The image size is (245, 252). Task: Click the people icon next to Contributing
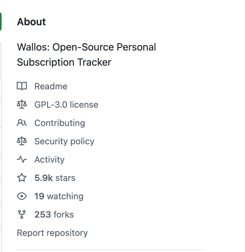pyautogui.click(x=22, y=123)
